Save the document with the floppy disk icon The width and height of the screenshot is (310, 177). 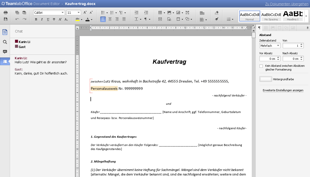6,19
